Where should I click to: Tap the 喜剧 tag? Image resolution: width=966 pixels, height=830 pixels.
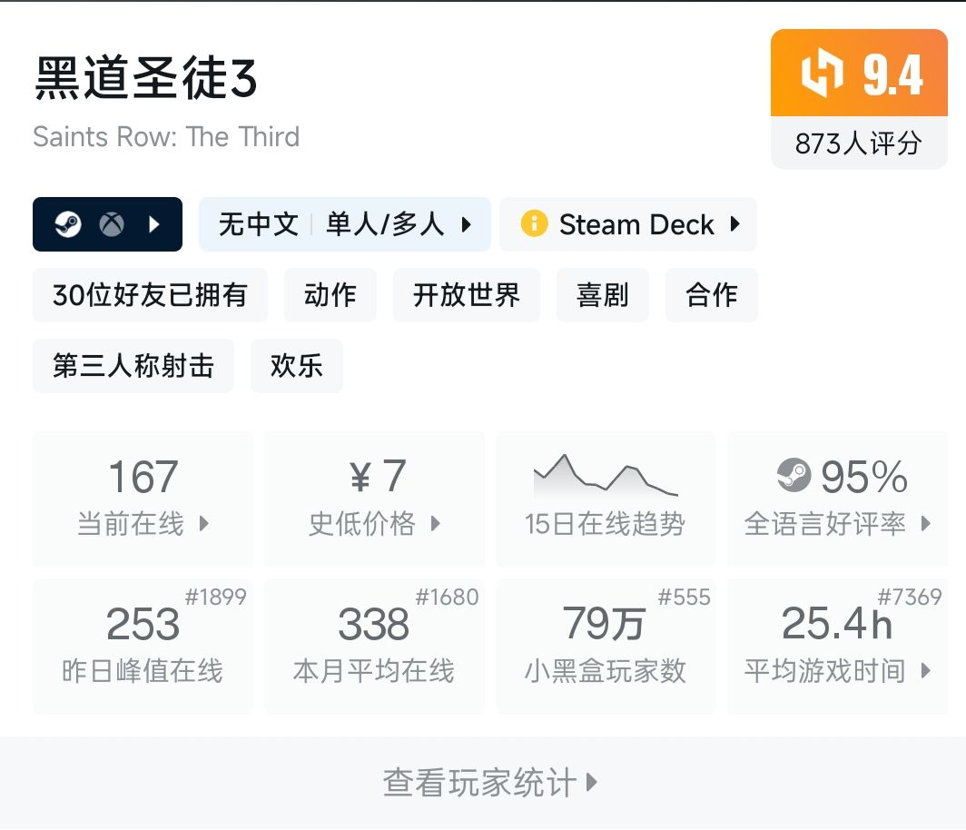click(602, 295)
